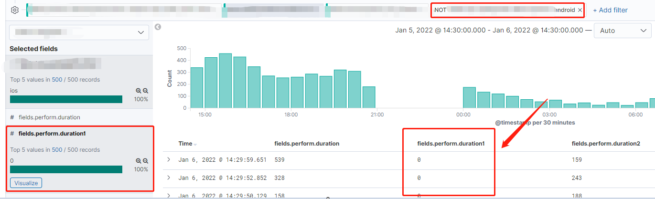Click the Visualize button for duration1
Viewport: 655px width, 199px height.
coord(26,183)
